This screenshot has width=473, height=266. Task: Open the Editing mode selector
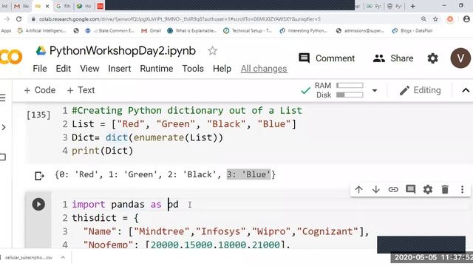point(421,90)
